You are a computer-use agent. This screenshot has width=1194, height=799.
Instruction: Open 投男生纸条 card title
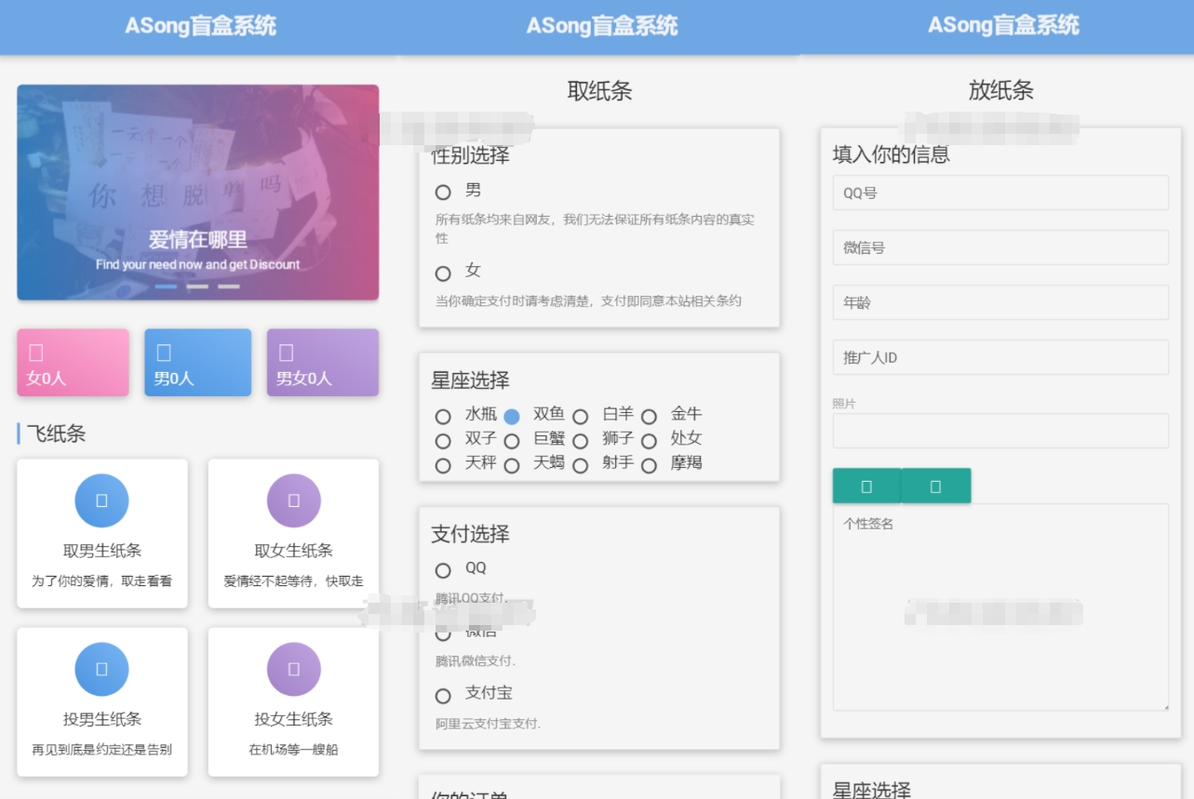coord(102,719)
